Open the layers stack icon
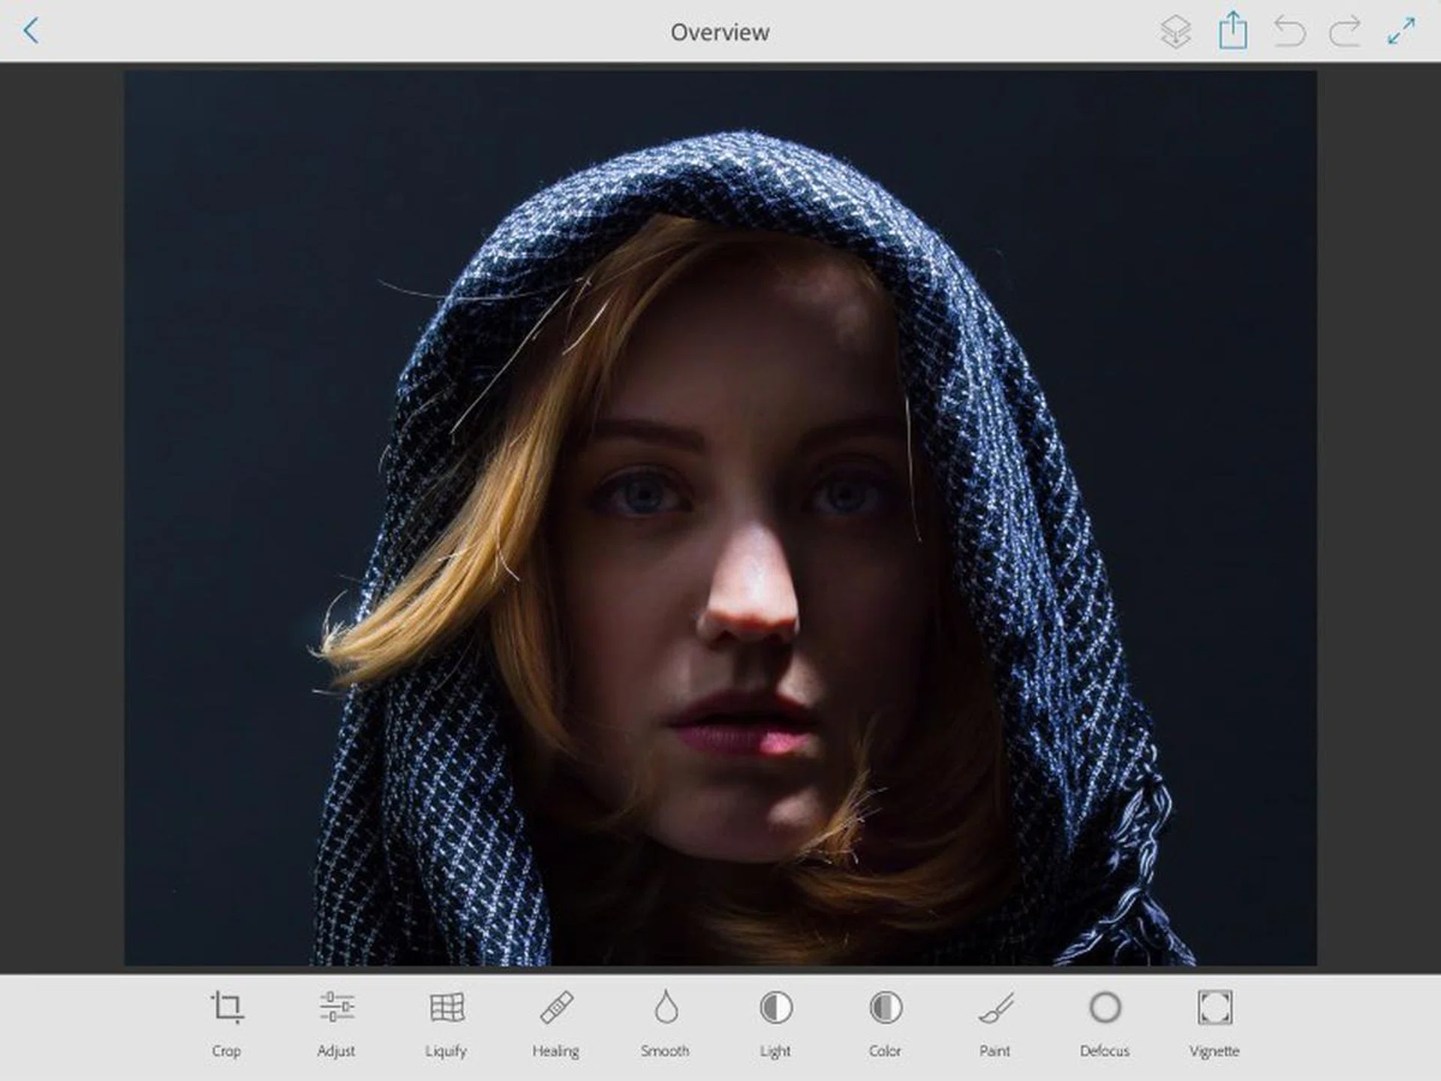This screenshot has height=1081, width=1441. click(x=1175, y=32)
